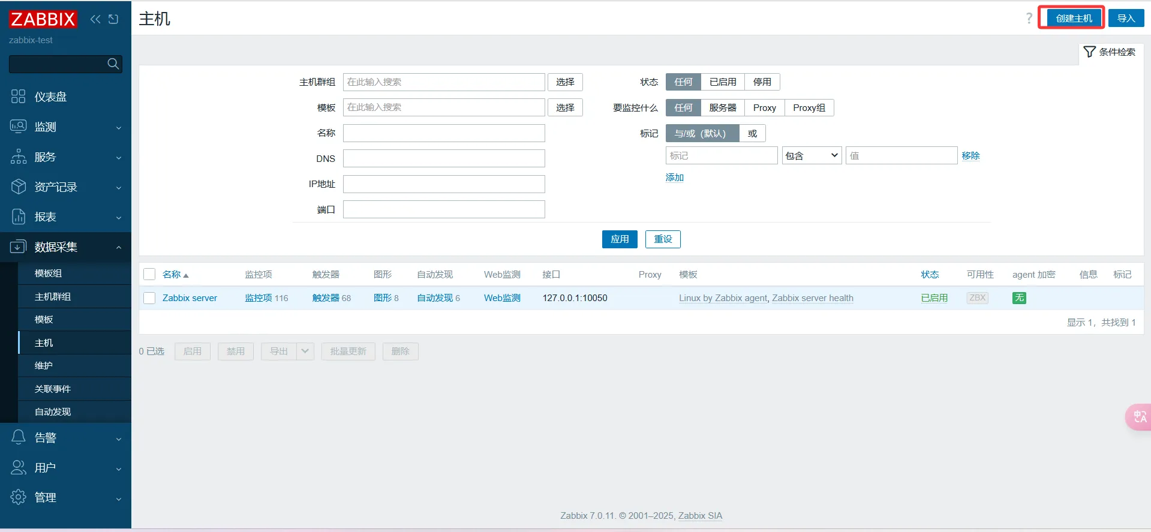
Task: Click the 报表 reports icon
Action: pyautogui.click(x=19, y=217)
